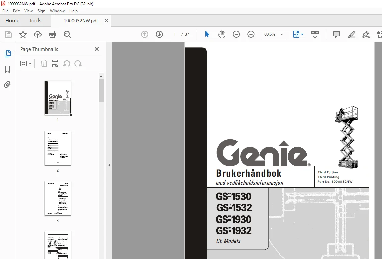This screenshot has height=259, width=382.
Task: Open the File menu
Action: [x=5, y=11]
